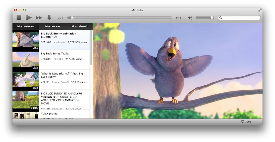The image size is (275, 142).
Task: Click the magnifier icon in search box
Action: (221, 18)
